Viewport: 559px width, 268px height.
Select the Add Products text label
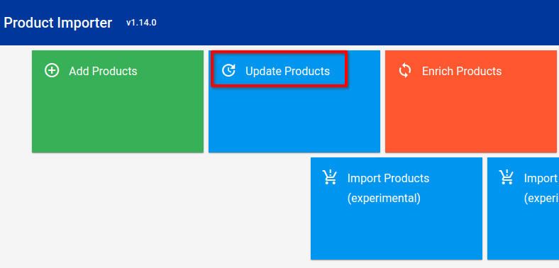103,71
